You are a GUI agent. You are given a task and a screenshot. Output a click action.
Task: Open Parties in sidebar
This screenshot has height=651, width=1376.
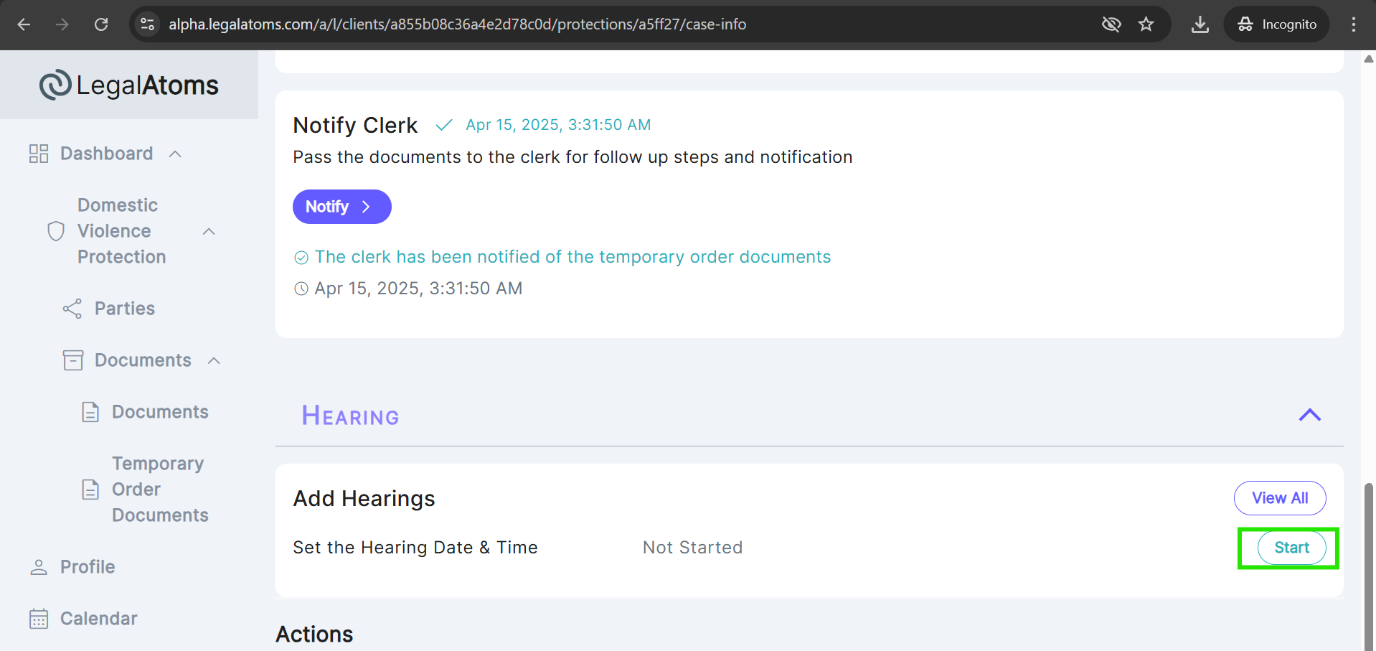point(125,309)
